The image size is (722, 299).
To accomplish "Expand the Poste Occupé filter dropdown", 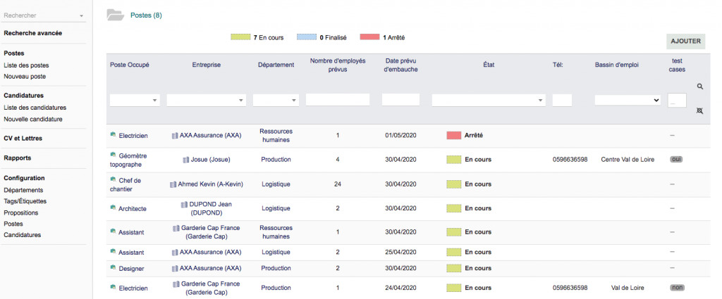I will pyautogui.click(x=135, y=101).
